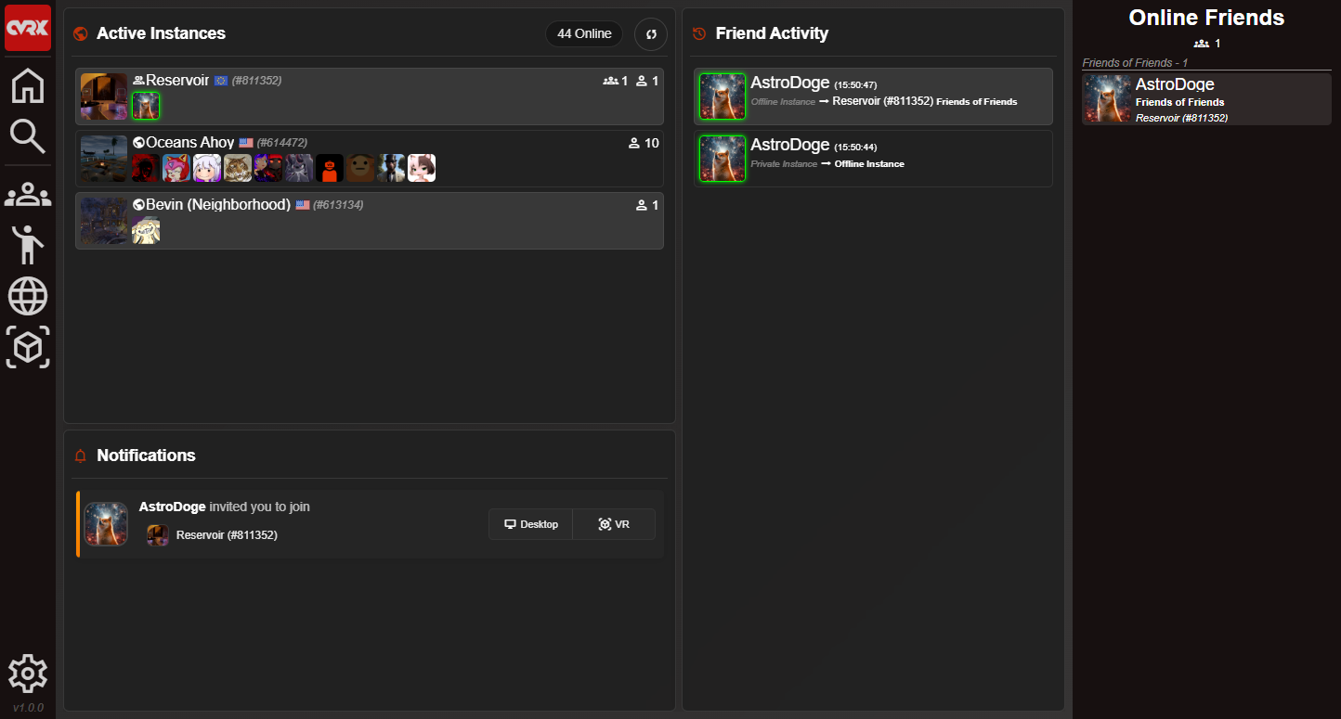This screenshot has width=1341, height=719.
Task: Open the Search page from sidebar
Action: tap(28, 137)
